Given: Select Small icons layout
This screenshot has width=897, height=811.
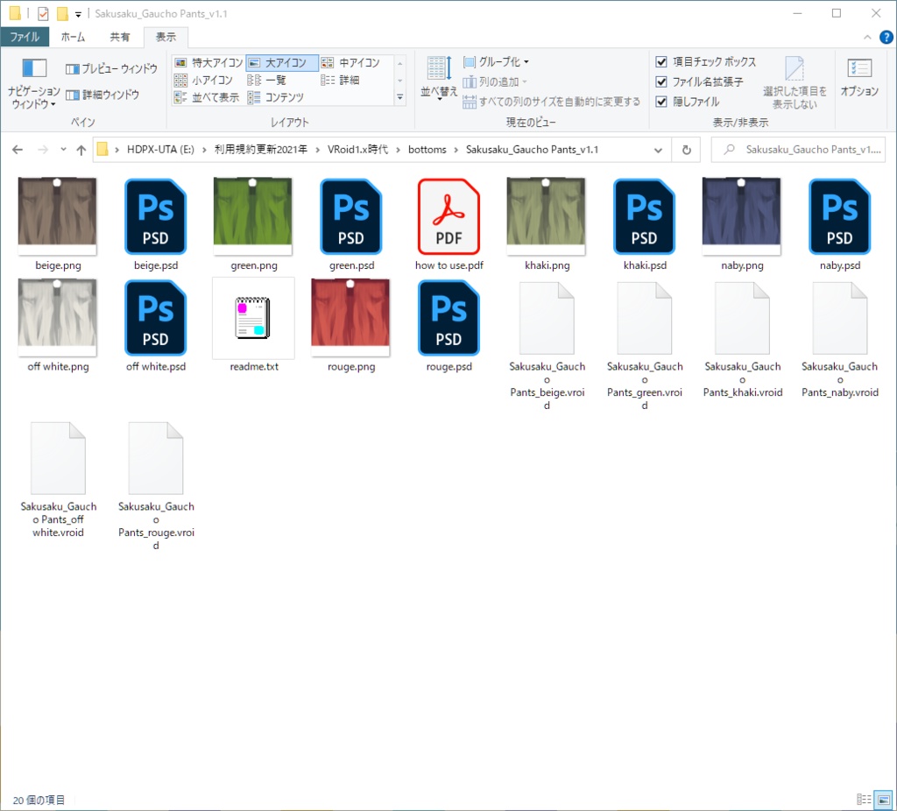Looking at the screenshot, I should (203, 80).
